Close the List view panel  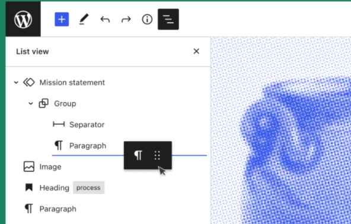[x=196, y=51]
